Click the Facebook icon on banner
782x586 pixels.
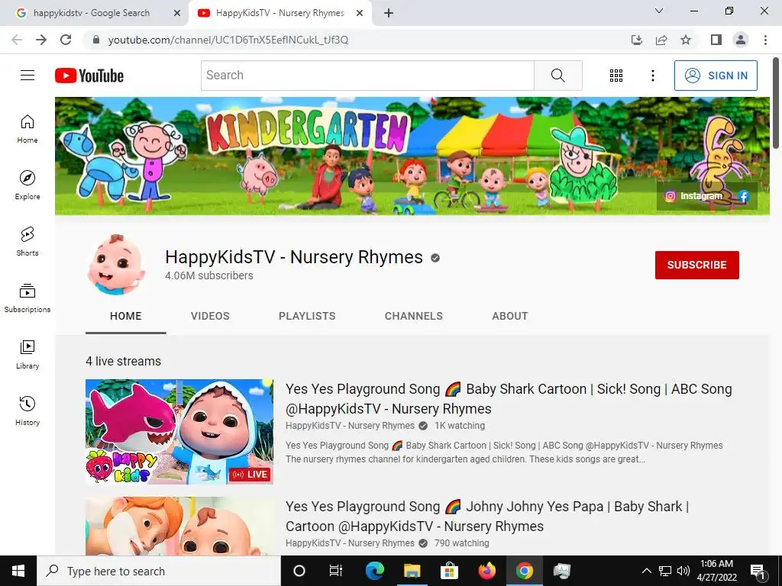744,196
